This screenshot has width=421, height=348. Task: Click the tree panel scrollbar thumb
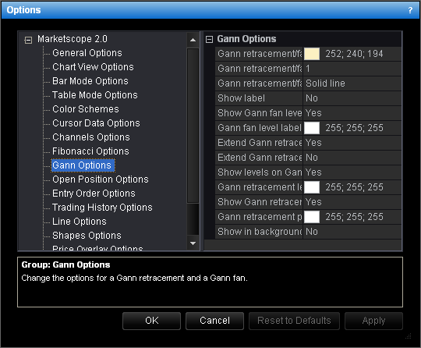(x=193, y=126)
